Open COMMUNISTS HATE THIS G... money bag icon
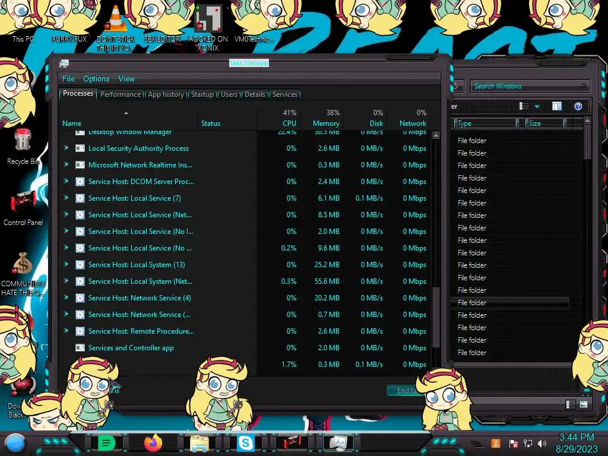608x456 pixels. (x=23, y=274)
